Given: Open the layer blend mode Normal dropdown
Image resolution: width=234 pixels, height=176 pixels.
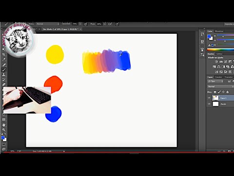Looking at the screenshot, I should tap(221, 87).
